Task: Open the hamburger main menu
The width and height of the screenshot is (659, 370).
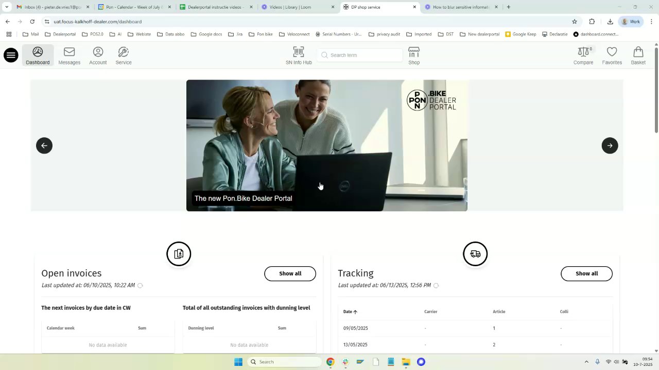Action: point(11,55)
